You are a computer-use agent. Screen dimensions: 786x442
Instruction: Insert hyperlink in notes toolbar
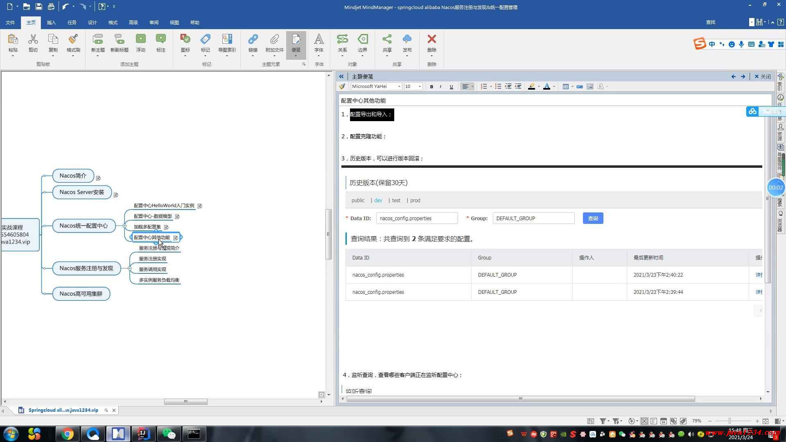pyautogui.click(x=580, y=86)
